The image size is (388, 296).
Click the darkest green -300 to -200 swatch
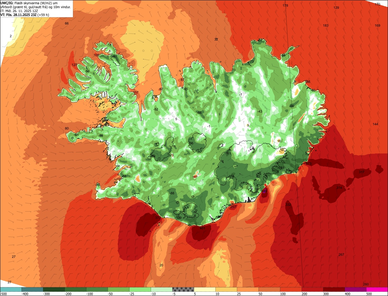pyautogui.click(x=54, y=289)
